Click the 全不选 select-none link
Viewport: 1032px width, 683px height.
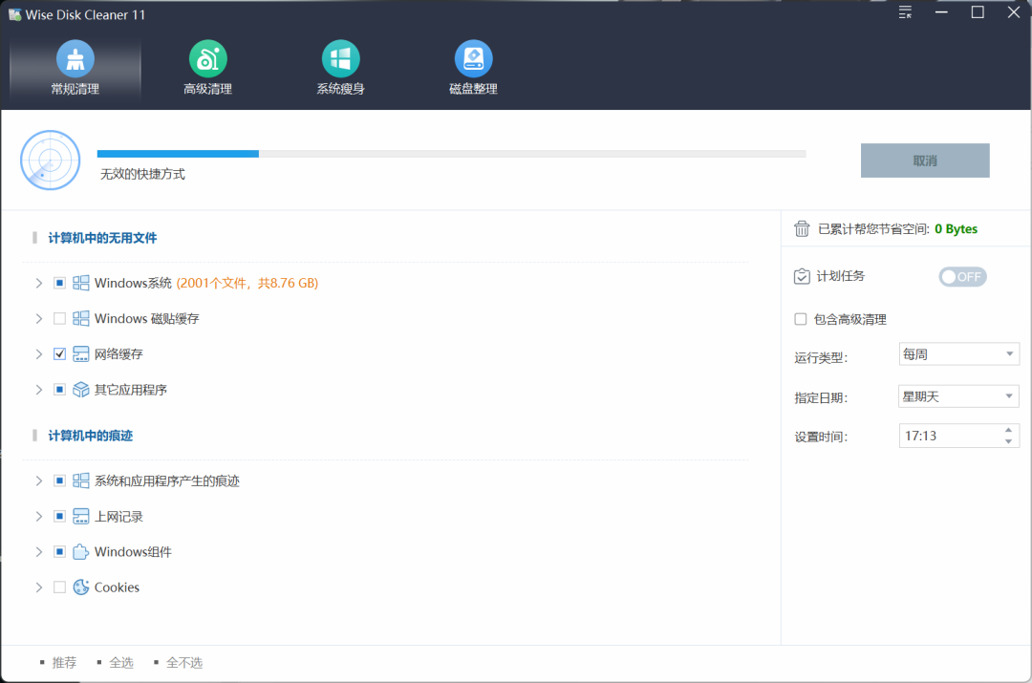tap(184, 662)
